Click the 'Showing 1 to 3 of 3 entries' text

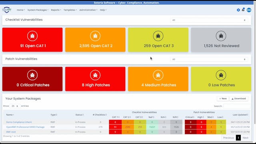[x=16, y=136]
